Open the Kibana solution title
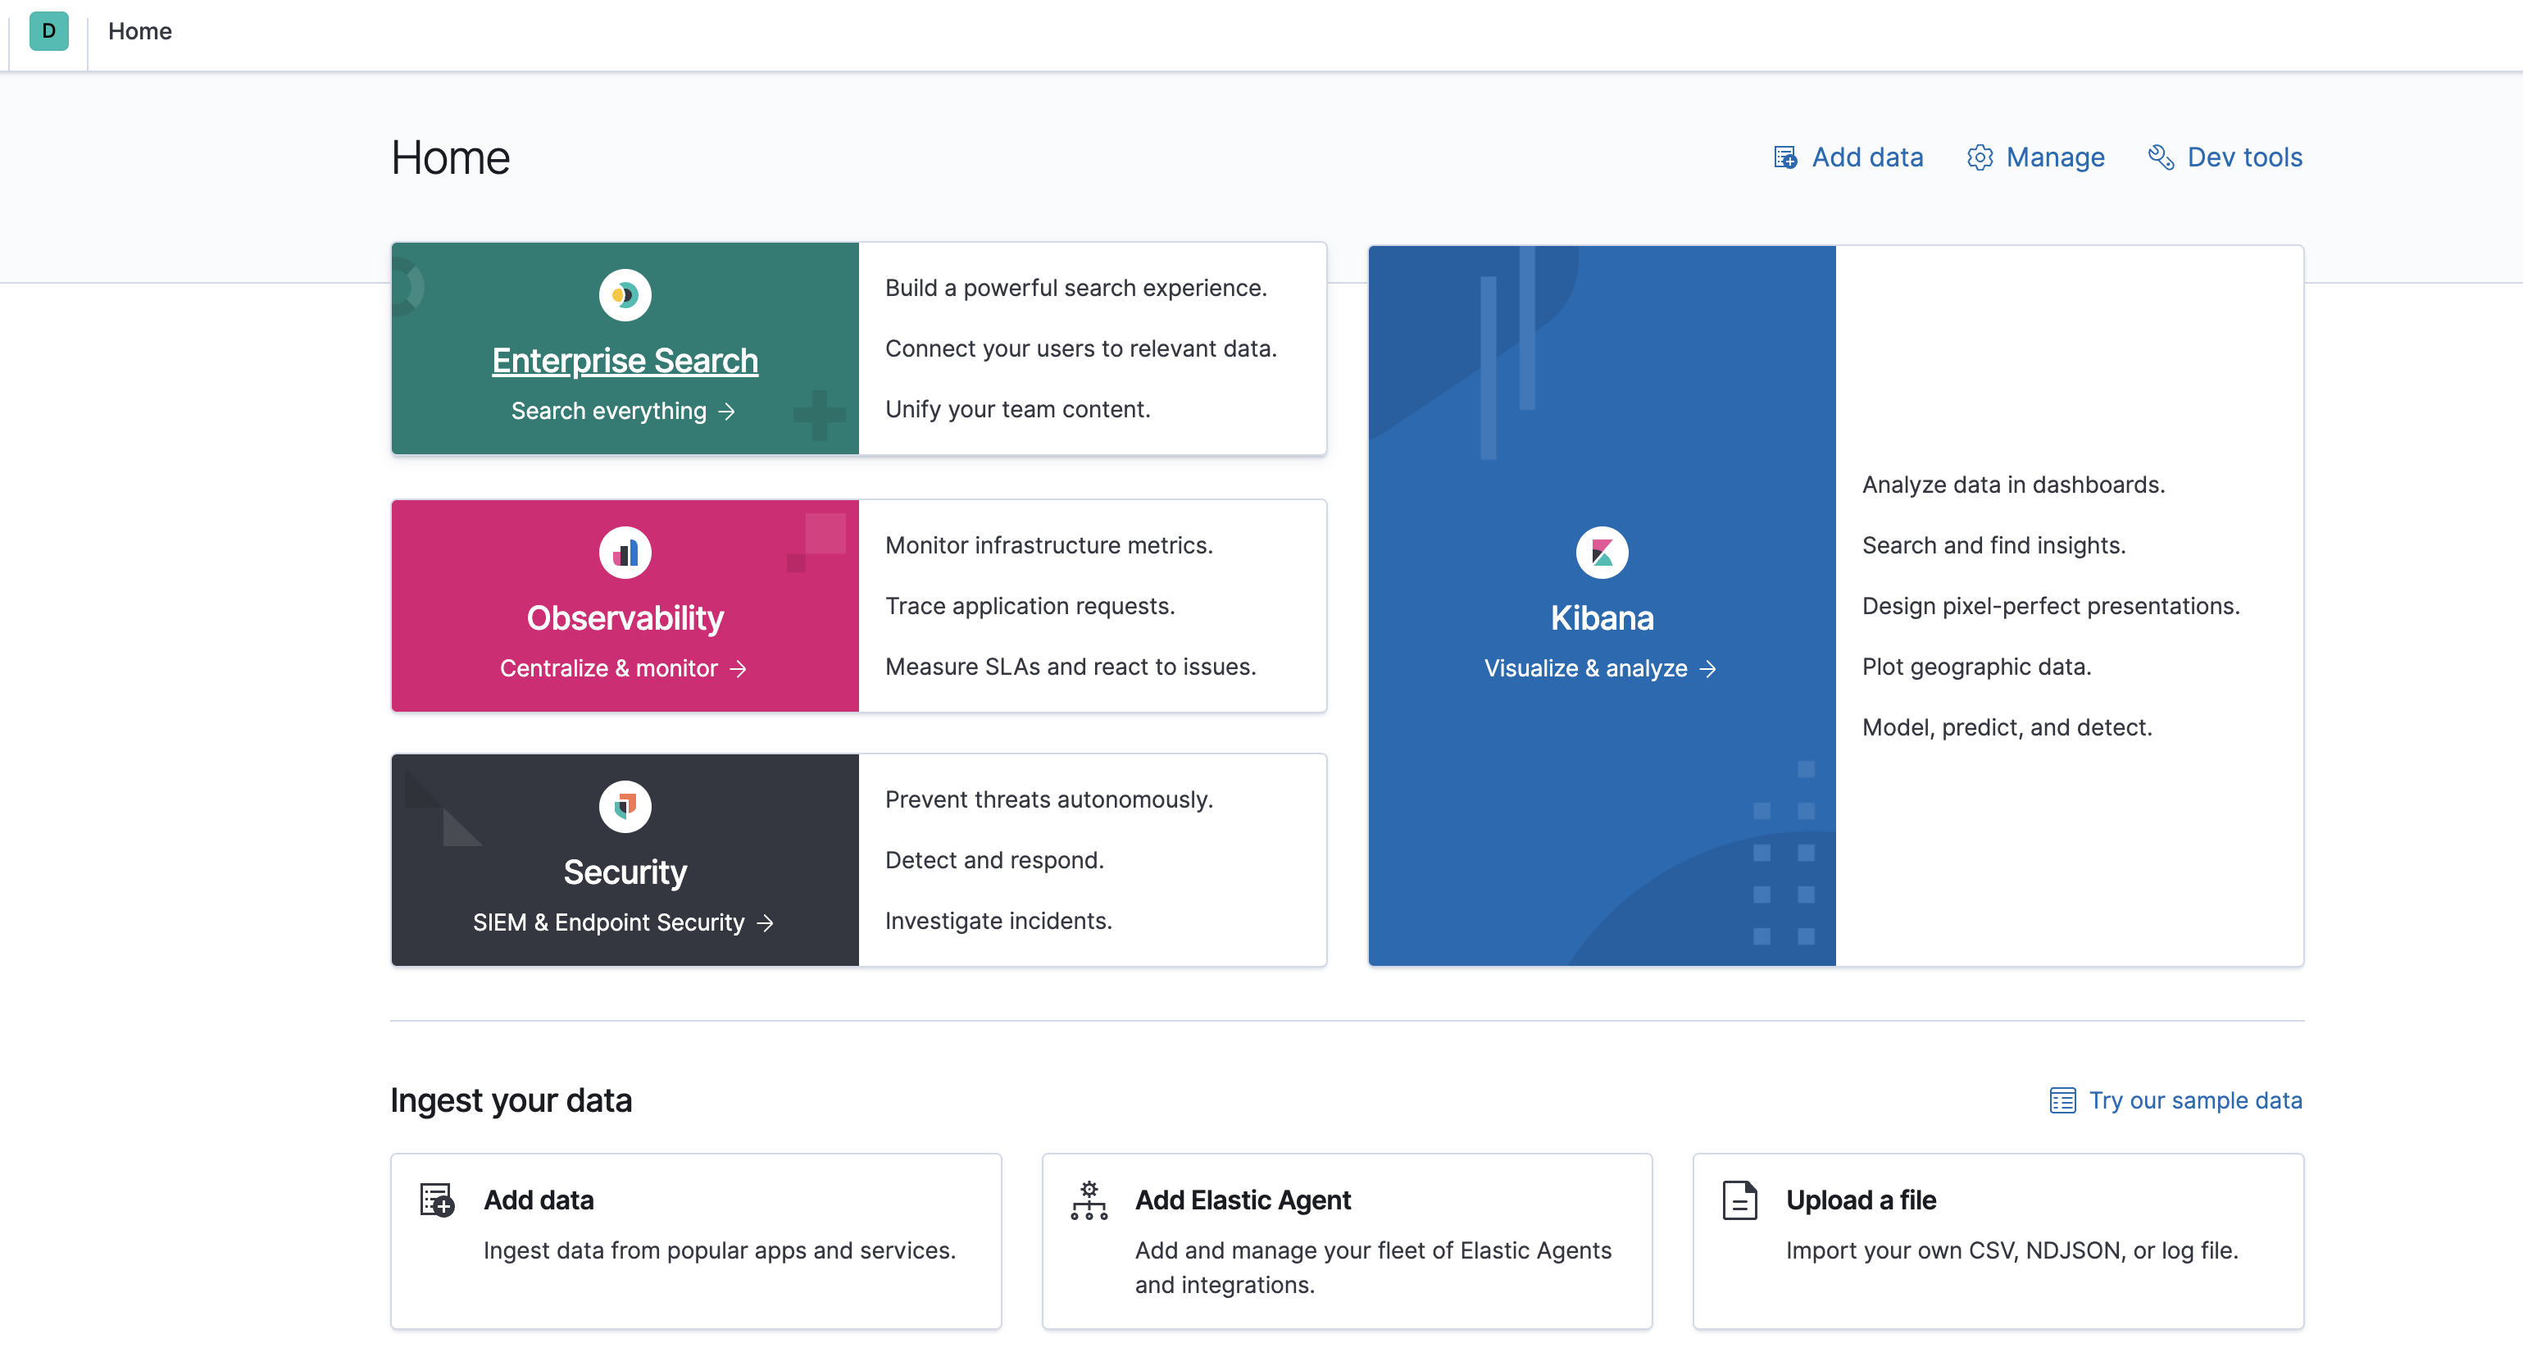The height and width of the screenshot is (1366, 2523). point(1602,618)
